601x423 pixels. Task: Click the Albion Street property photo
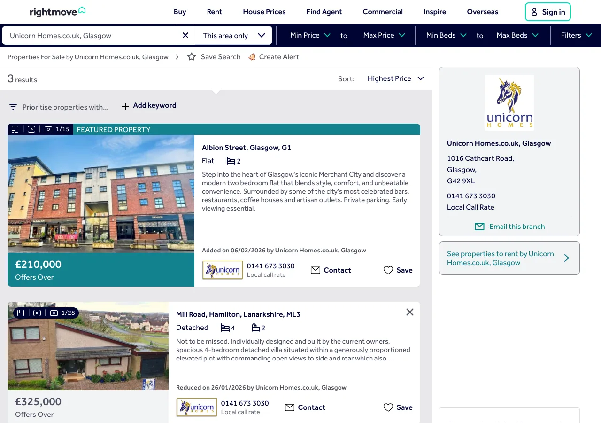click(x=101, y=194)
